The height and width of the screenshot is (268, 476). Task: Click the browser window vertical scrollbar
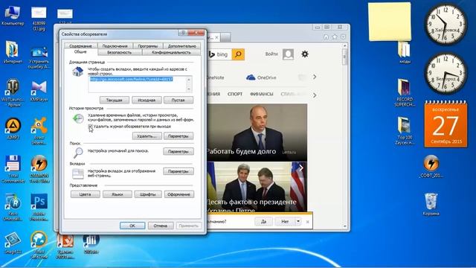(344, 135)
